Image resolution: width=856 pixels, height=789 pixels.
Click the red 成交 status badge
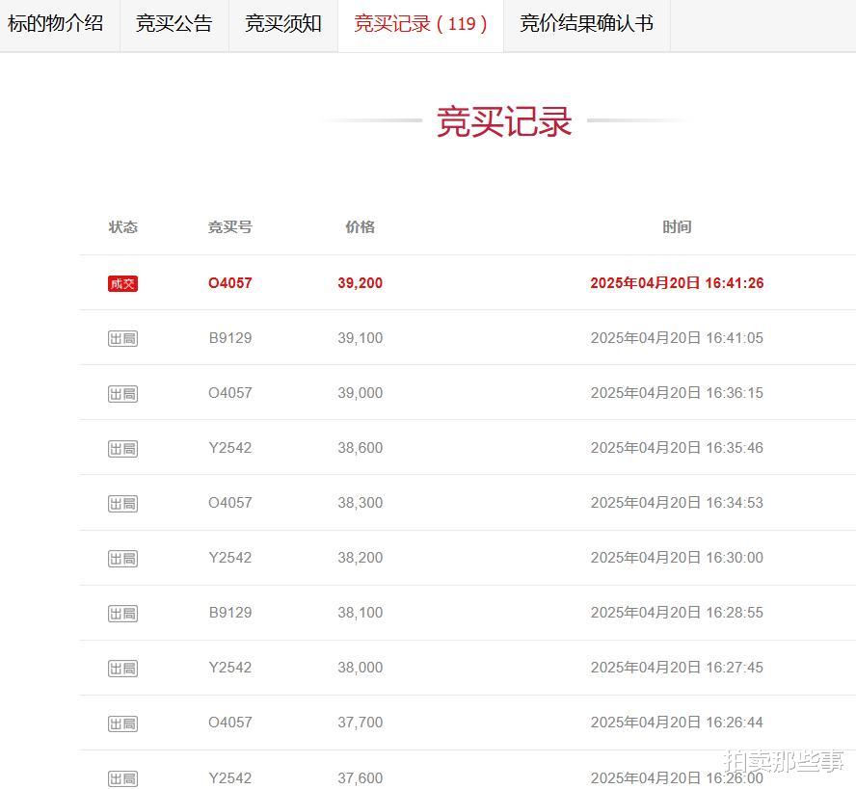pyautogui.click(x=122, y=284)
